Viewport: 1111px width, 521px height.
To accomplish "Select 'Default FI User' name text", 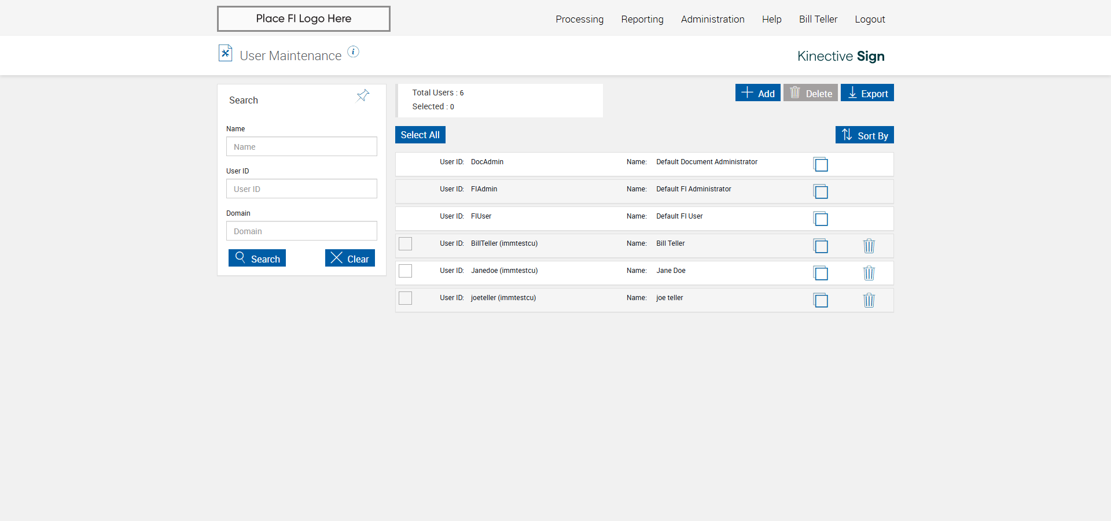I will [679, 216].
